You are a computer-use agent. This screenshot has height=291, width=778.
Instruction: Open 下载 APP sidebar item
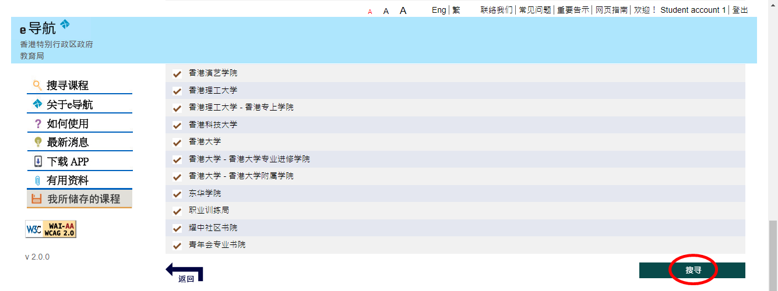tap(79, 161)
